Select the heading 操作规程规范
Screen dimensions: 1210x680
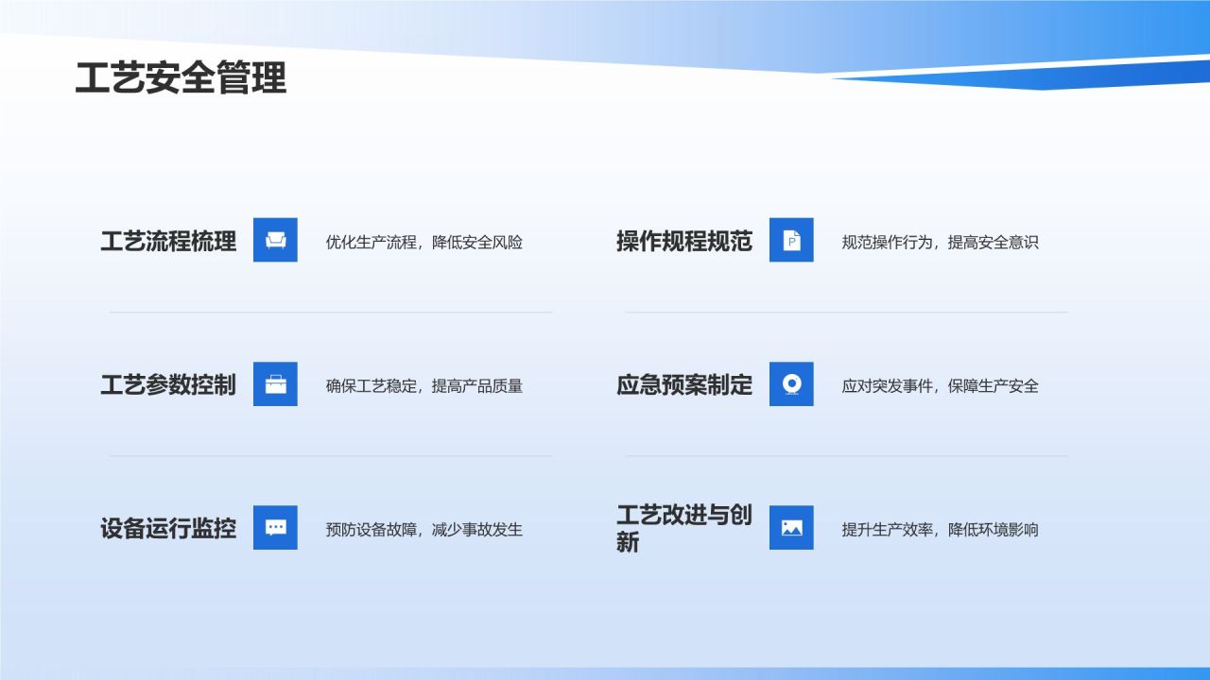pyautogui.click(x=684, y=241)
